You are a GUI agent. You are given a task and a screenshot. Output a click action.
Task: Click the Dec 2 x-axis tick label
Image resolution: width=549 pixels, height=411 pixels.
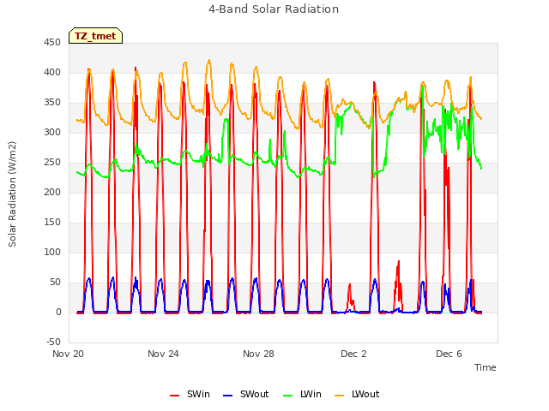pos(353,354)
